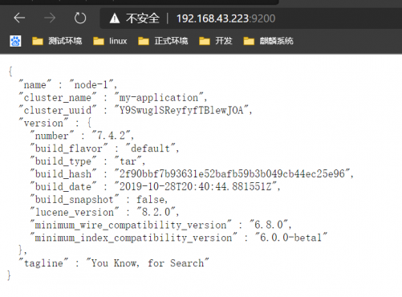Click the "build_snapshot" key
Image resolution: width=402 pixels, height=297 pixels.
75,199
